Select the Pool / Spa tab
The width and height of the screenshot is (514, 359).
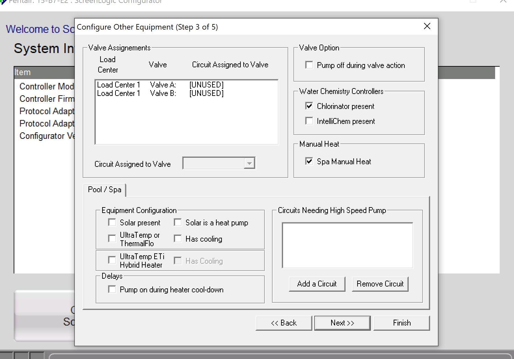(x=104, y=190)
